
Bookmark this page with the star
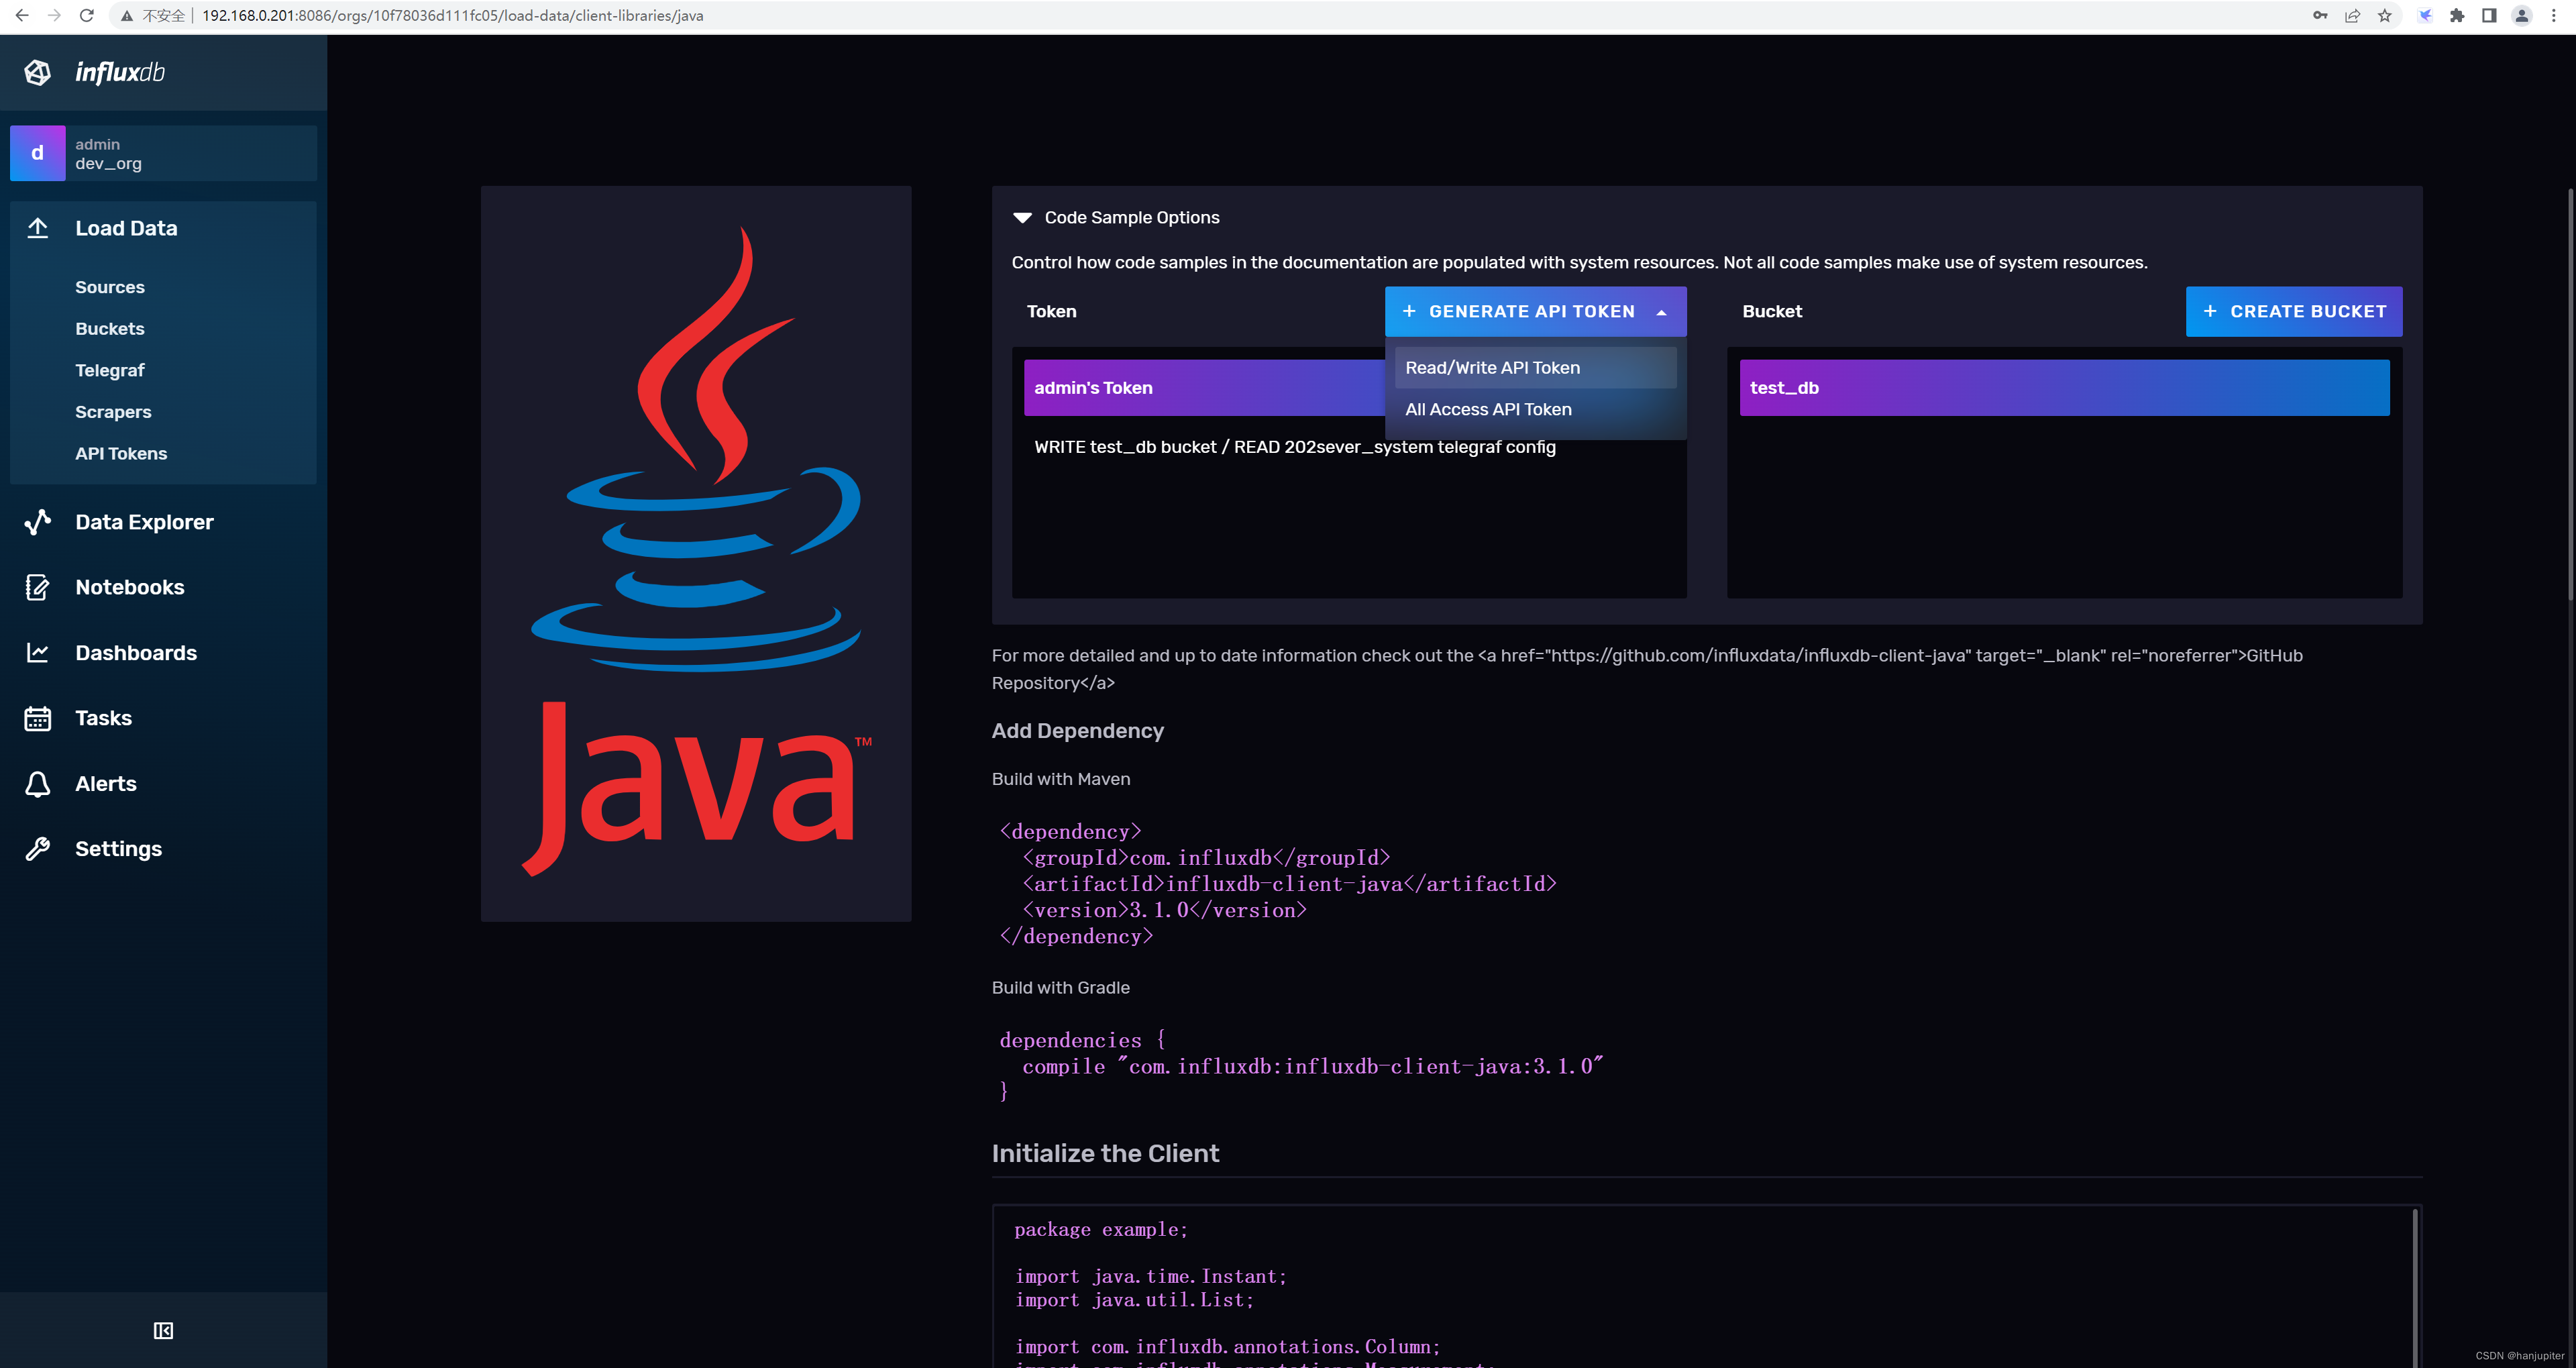pyautogui.click(x=2385, y=16)
